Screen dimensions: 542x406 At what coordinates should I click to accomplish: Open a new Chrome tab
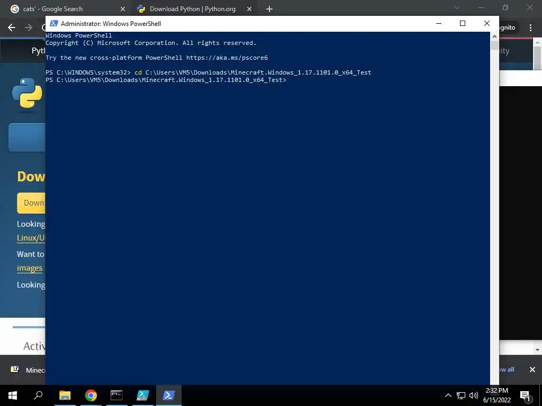269,9
